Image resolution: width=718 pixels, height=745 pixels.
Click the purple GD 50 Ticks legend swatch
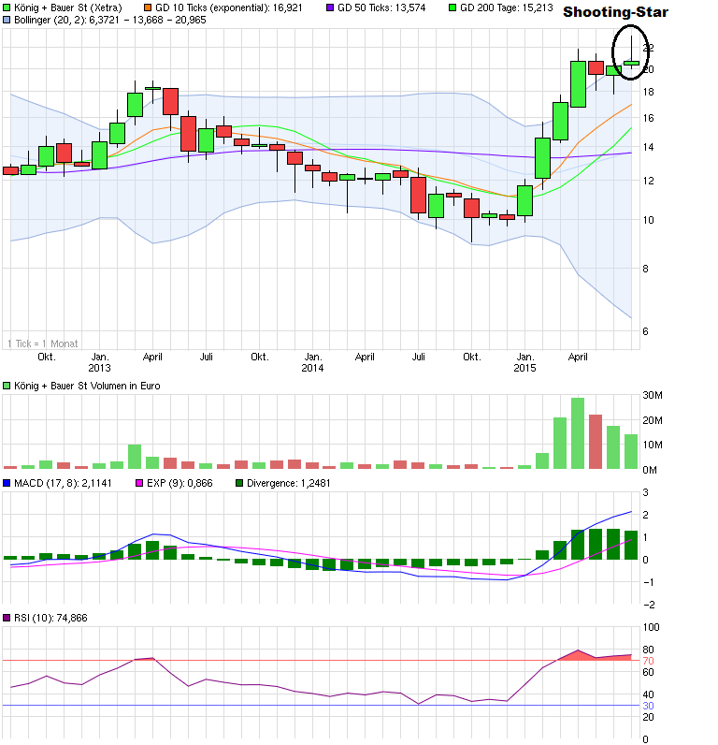click(x=329, y=7)
